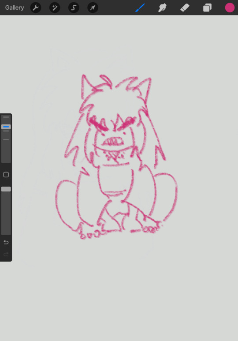Return to the Gallery

click(15, 7)
